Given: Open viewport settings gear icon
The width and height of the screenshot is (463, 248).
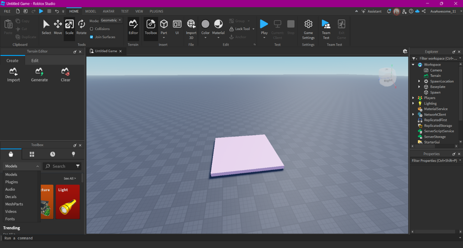Looking at the screenshot, I should (x=405, y=51).
